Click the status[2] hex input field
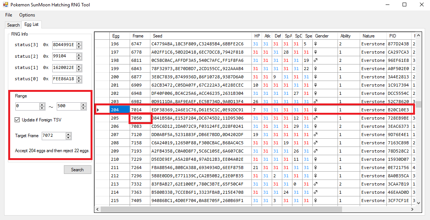The image size is (430, 220). click(x=64, y=56)
